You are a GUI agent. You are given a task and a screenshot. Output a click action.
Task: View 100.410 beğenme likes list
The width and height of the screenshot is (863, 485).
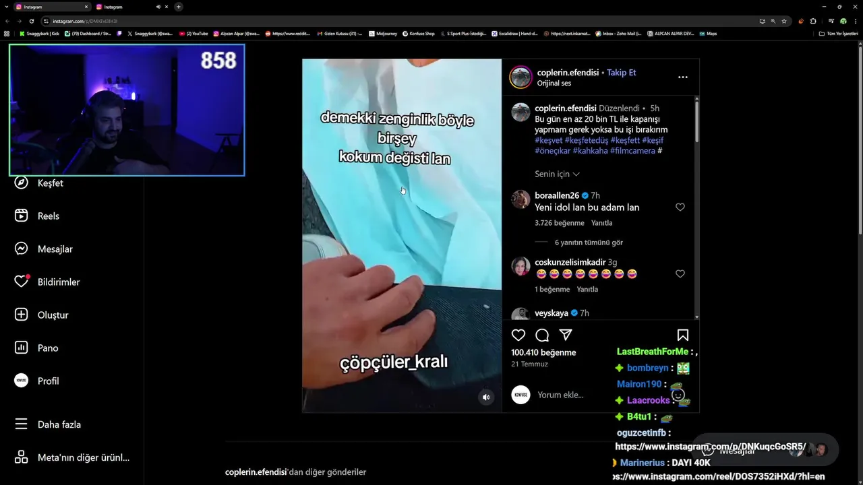[x=543, y=352]
